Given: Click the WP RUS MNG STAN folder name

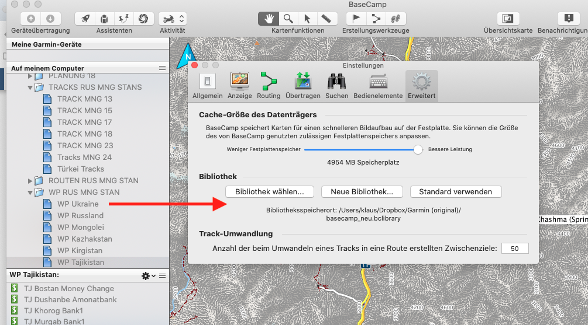Looking at the screenshot, I should pos(84,192).
